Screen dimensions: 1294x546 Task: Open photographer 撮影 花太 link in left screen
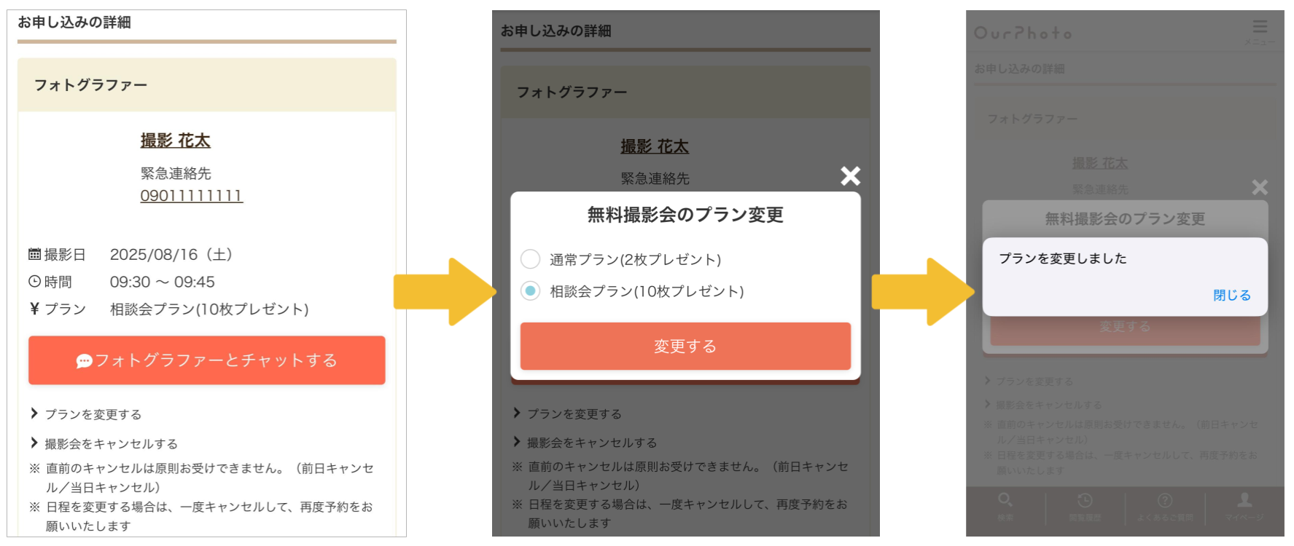click(175, 141)
